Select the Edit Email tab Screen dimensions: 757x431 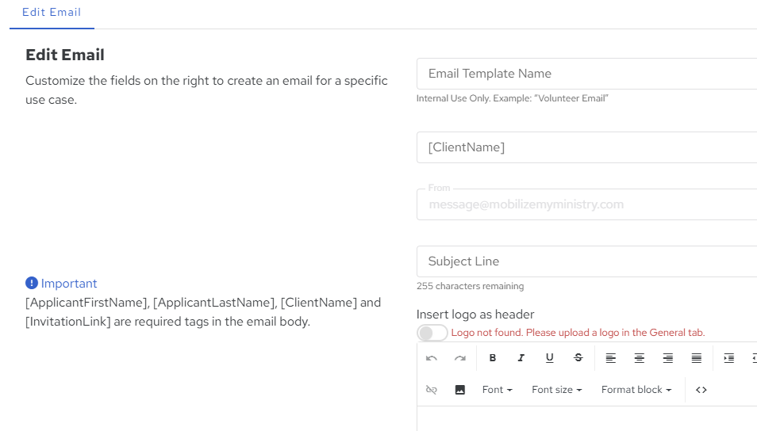52,13
